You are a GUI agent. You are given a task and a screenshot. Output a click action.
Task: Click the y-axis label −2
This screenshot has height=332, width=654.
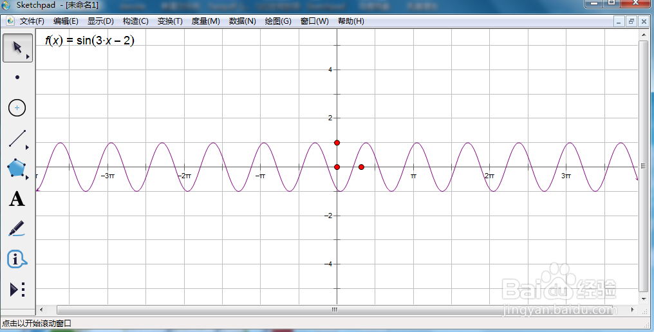tap(329, 216)
